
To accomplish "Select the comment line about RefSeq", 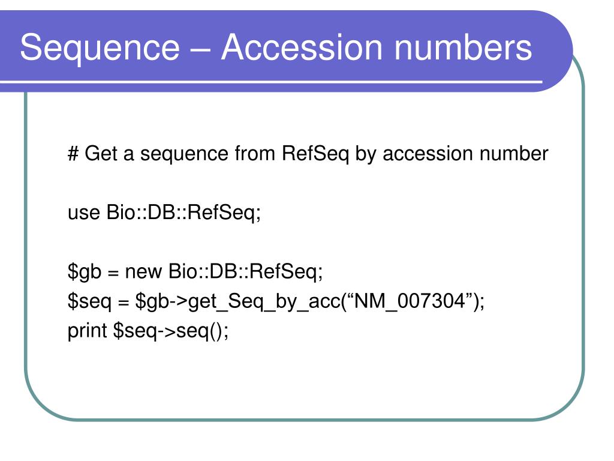I will (308, 154).
